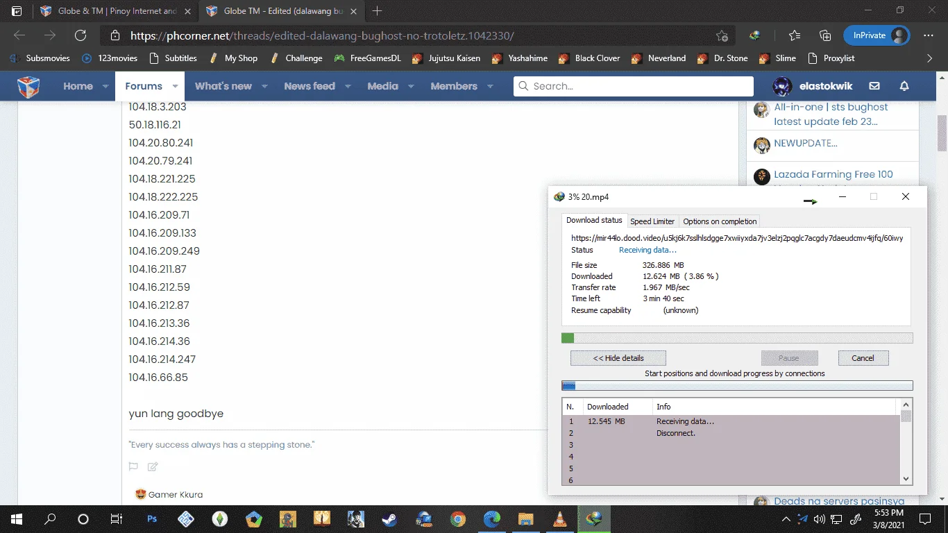The width and height of the screenshot is (948, 533).
Task: Open Steam from the taskbar
Action: pos(389,518)
